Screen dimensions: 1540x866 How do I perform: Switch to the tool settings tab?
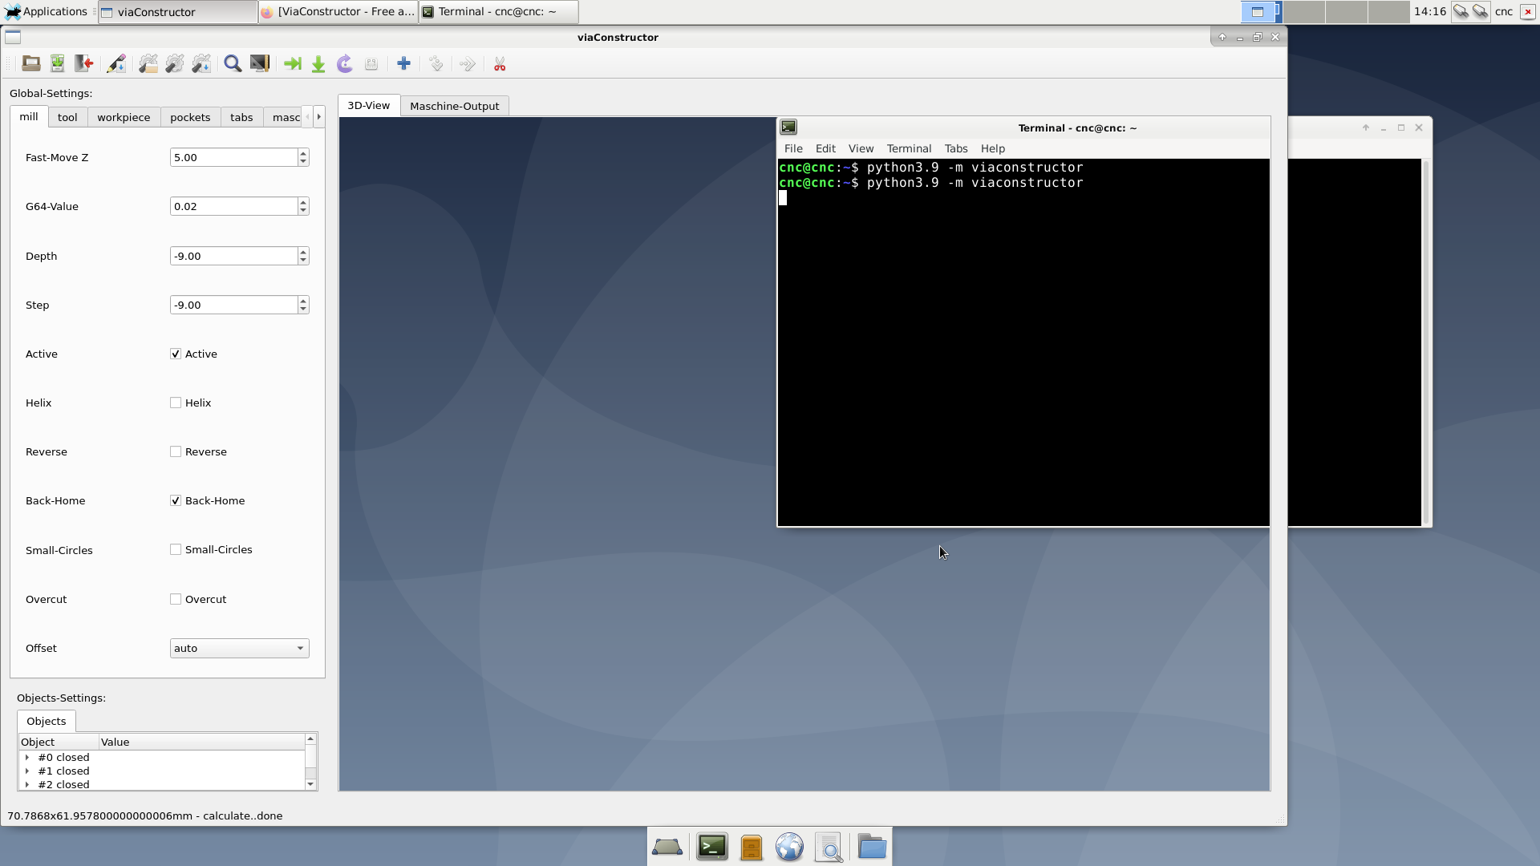pyautogui.click(x=67, y=117)
